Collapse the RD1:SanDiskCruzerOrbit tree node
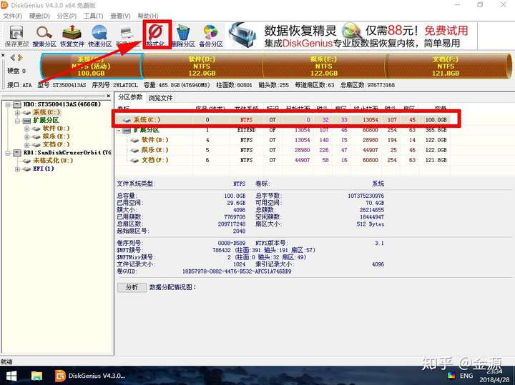Viewport: 515px width, 385px height. [x=8, y=153]
